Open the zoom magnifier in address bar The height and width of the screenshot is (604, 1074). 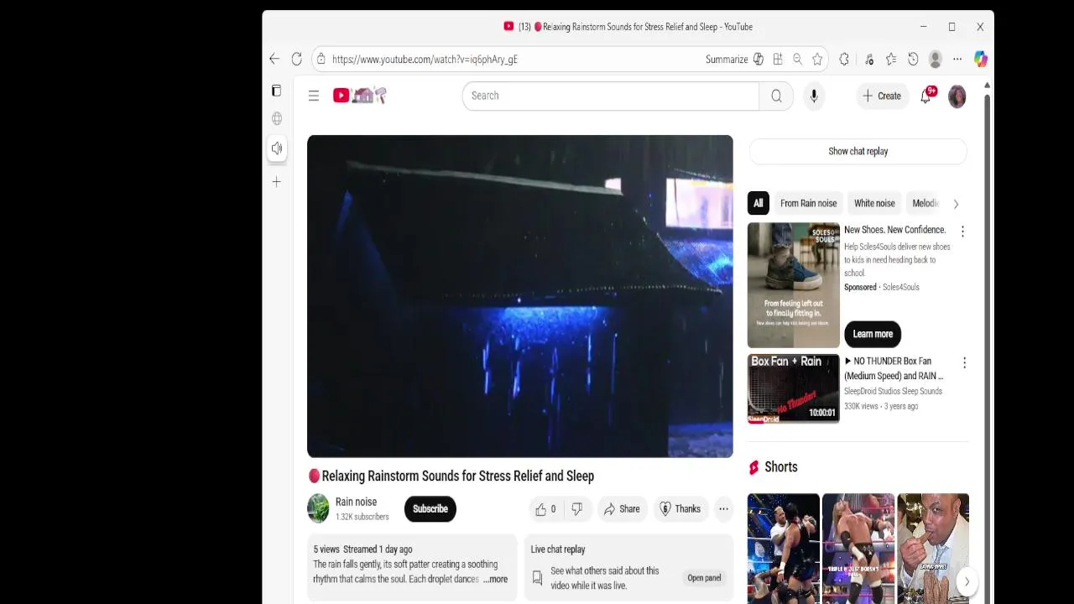[797, 59]
